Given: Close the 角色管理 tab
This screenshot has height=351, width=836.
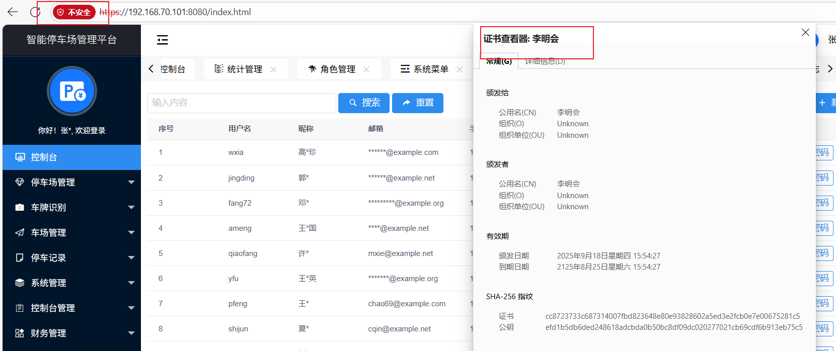Looking at the screenshot, I should [366, 69].
